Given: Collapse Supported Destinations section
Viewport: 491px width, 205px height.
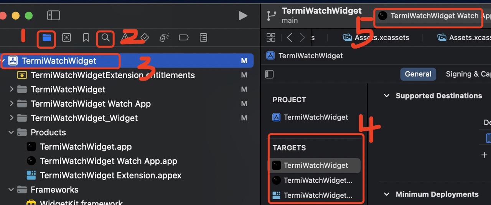Looking at the screenshot, I should point(387,96).
